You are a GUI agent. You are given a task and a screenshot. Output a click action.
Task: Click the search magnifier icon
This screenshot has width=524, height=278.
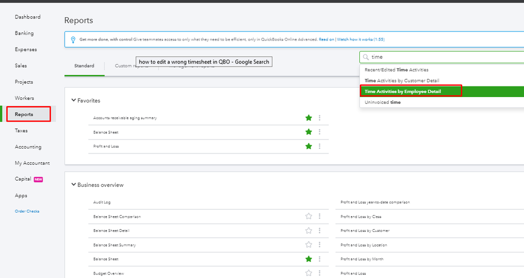pyautogui.click(x=366, y=57)
